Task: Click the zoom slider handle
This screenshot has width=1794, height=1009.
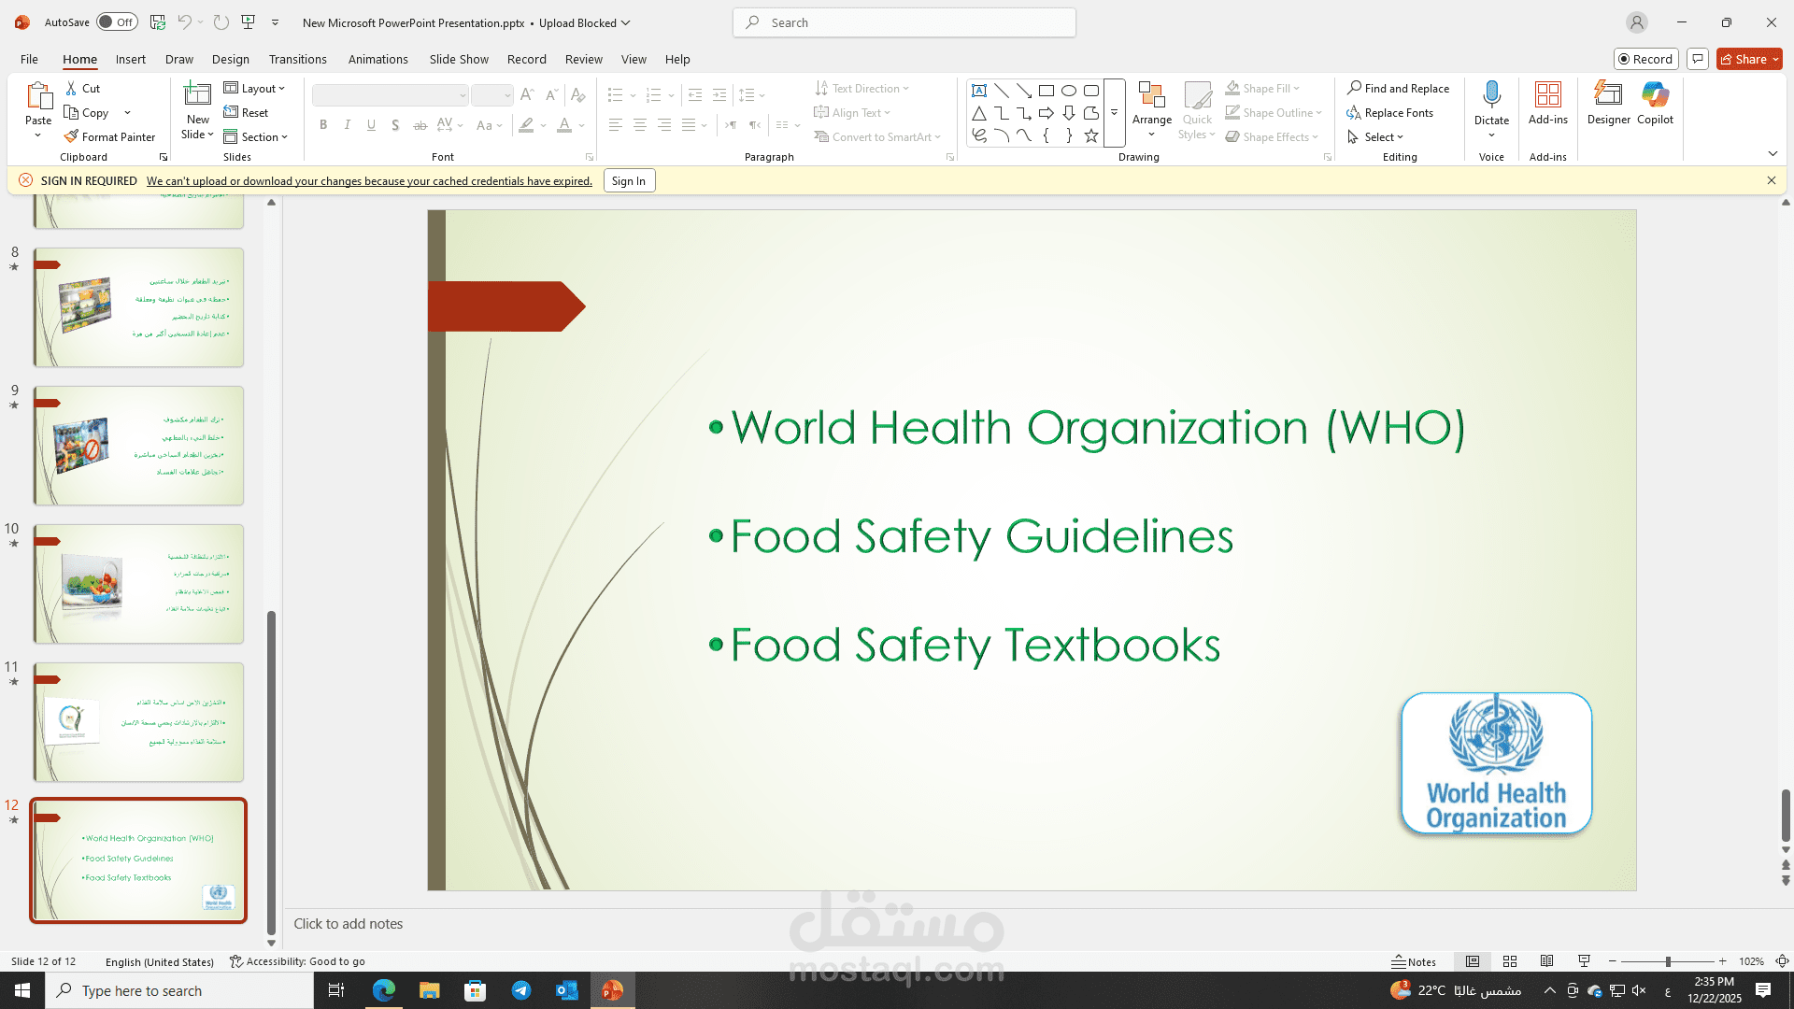Action: (1668, 961)
